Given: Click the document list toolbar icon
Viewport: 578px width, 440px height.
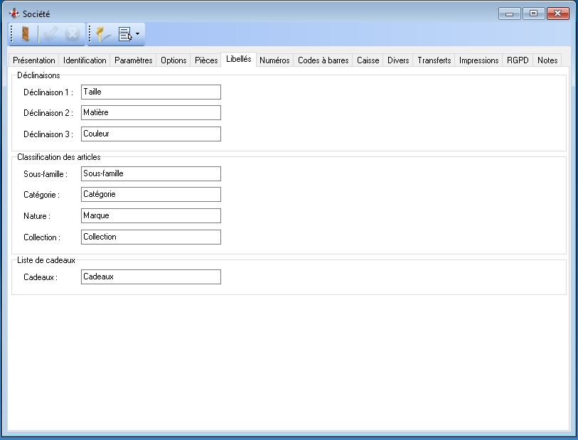Looking at the screenshot, I should 125,33.
